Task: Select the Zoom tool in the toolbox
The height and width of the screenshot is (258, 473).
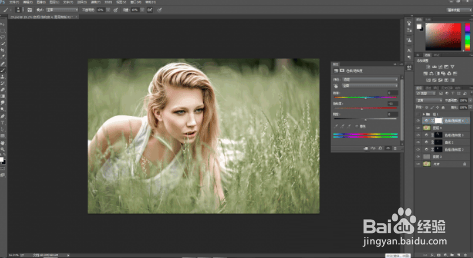Action: (x=2, y=149)
